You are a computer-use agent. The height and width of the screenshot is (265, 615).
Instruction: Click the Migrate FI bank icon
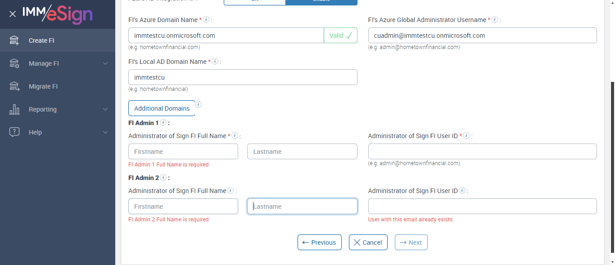(x=14, y=86)
